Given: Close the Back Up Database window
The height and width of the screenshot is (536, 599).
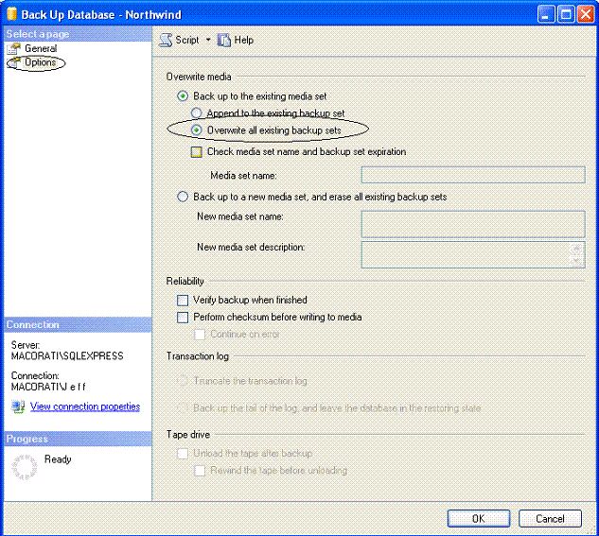Looking at the screenshot, I should pyautogui.click(x=586, y=14).
